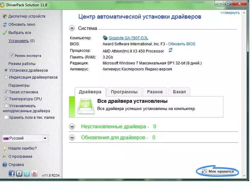Image resolution: width=252 pixels, height=193 pixels.
Task: Uncheck the Режим эксперта checkbox
Action: (x=12, y=55)
